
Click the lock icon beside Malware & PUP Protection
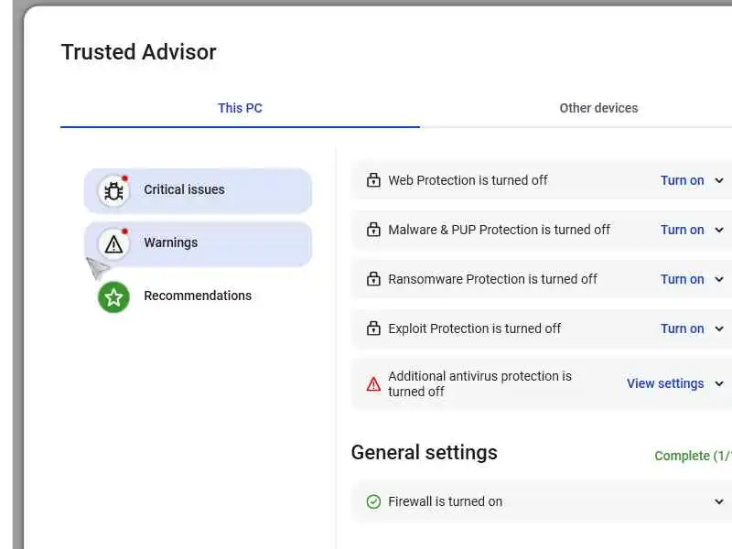[x=373, y=230]
